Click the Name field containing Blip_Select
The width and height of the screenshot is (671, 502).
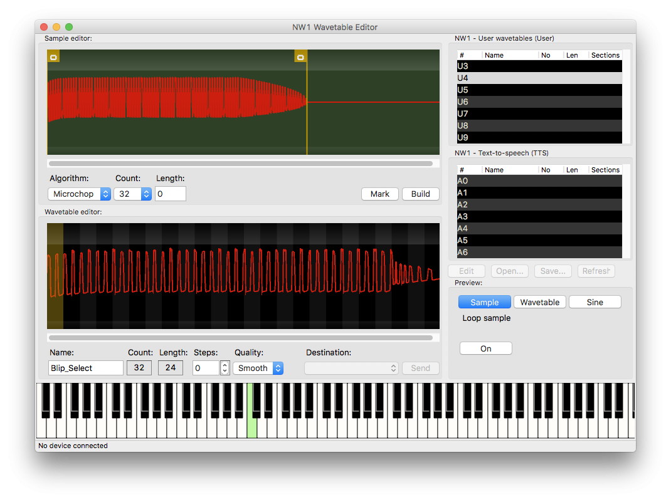click(x=86, y=368)
